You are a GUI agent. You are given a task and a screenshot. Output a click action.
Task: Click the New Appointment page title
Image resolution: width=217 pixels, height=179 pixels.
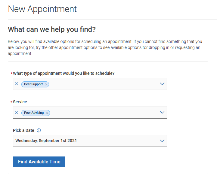(x=42, y=9)
